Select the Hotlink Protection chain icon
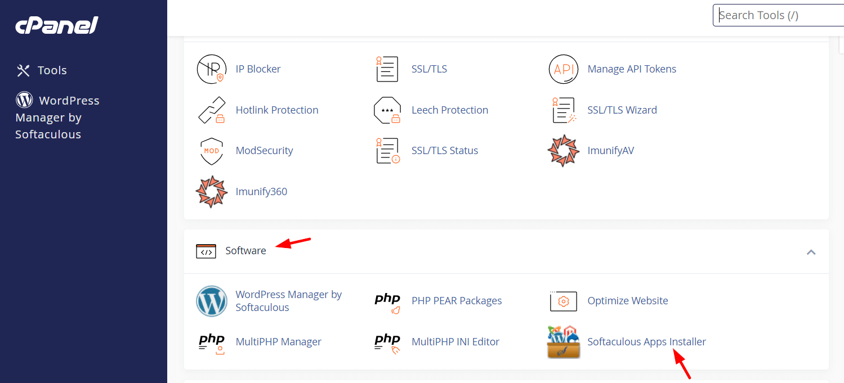Image resolution: width=844 pixels, height=383 pixels. pos(212,110)
